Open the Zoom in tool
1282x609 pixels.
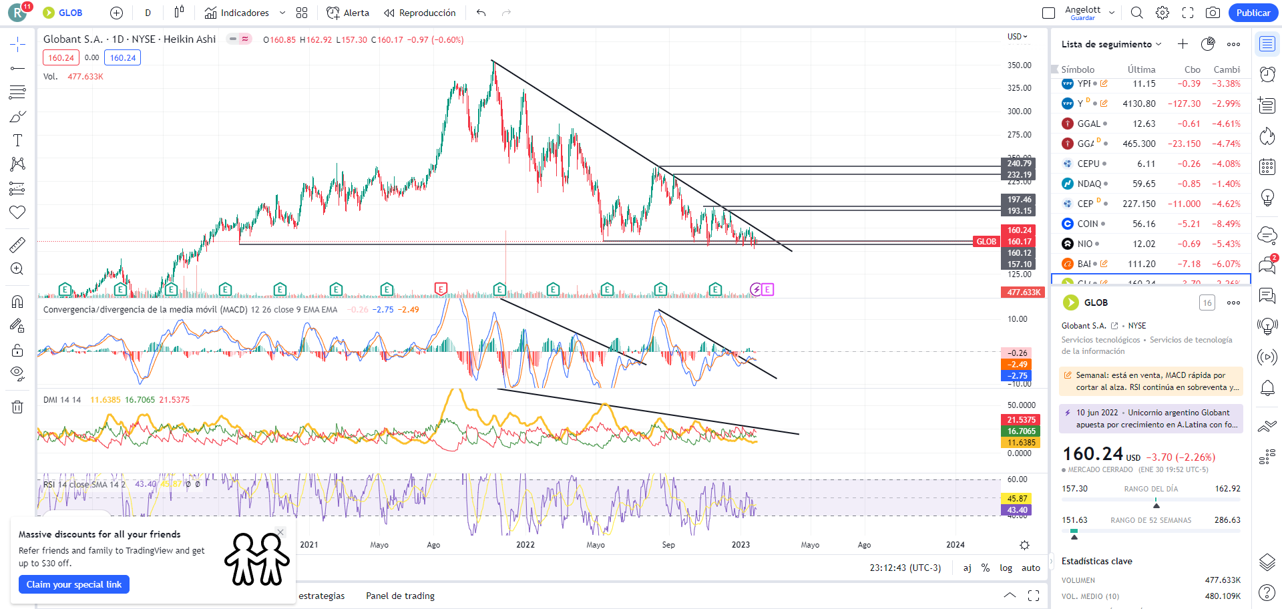click(17, 268)
